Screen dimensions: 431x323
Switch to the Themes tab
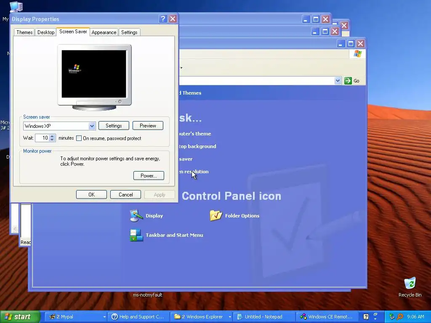point(24,32)
